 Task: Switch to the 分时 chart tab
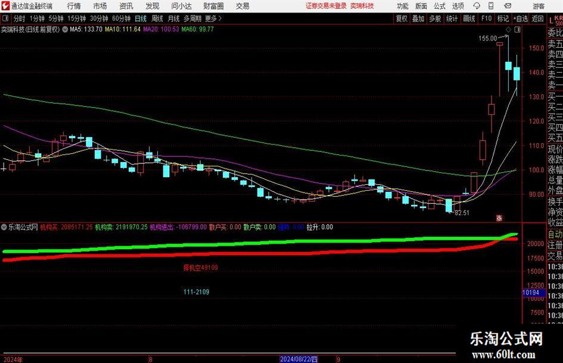20,18
